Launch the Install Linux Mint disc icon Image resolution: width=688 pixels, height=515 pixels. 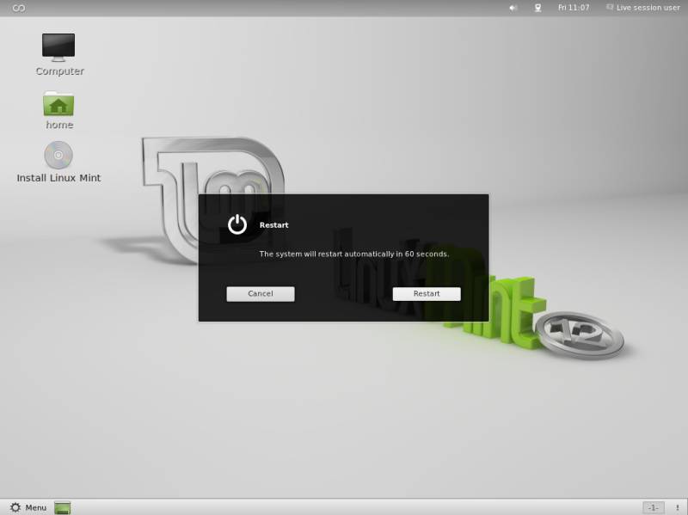pos(58,162)
